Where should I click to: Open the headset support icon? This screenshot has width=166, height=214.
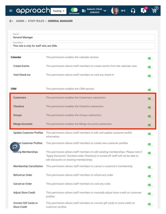tap(133, 11)
